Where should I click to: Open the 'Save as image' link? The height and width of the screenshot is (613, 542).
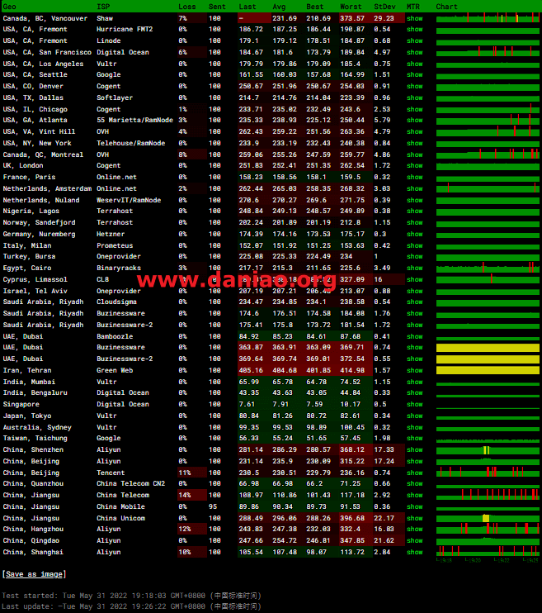point(35,574)
